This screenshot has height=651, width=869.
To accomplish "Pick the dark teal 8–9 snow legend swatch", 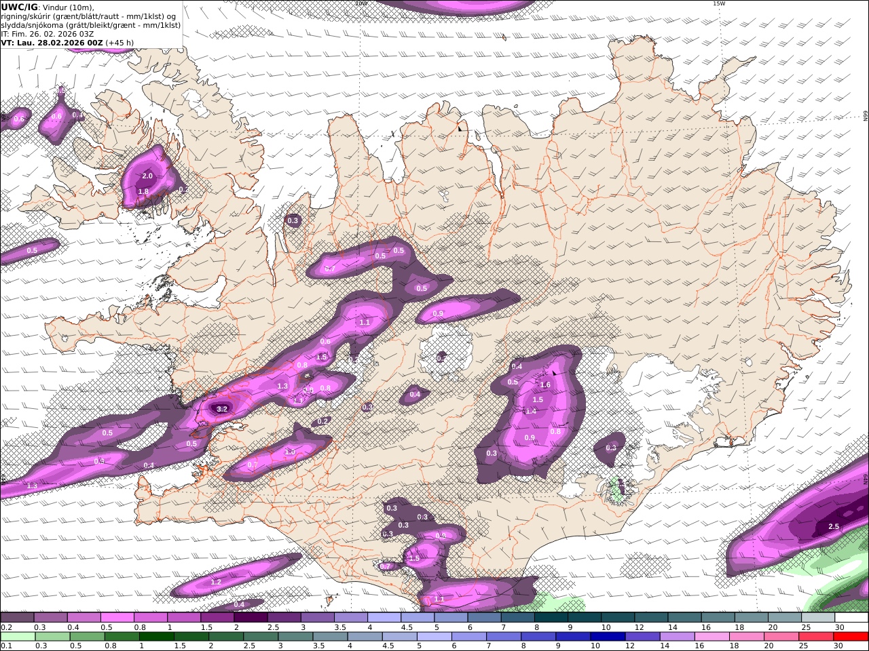I will (x=551, y=618).
